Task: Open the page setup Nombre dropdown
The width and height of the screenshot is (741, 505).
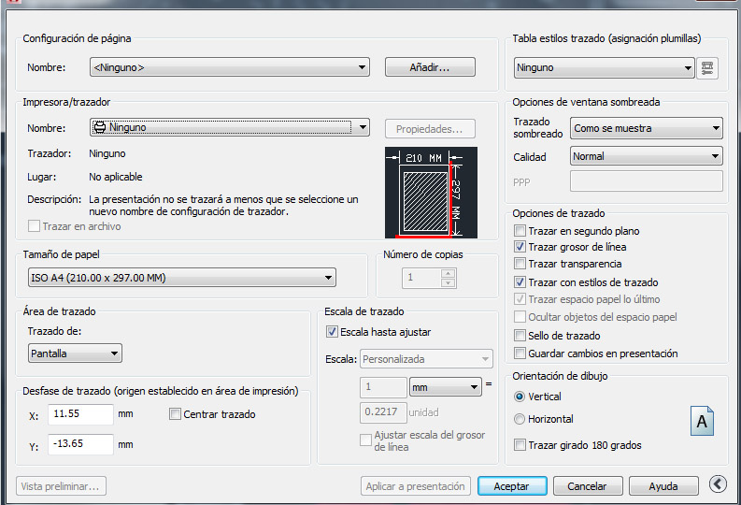Action: coord(230,67)
